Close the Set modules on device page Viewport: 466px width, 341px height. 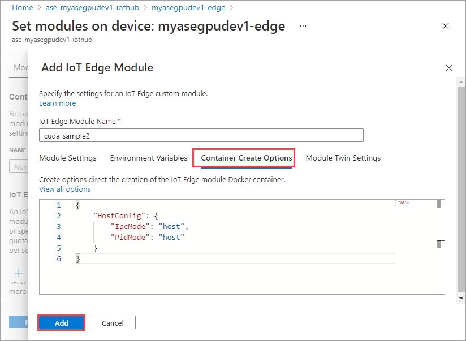pyautogui.click(x=446, y=25)
